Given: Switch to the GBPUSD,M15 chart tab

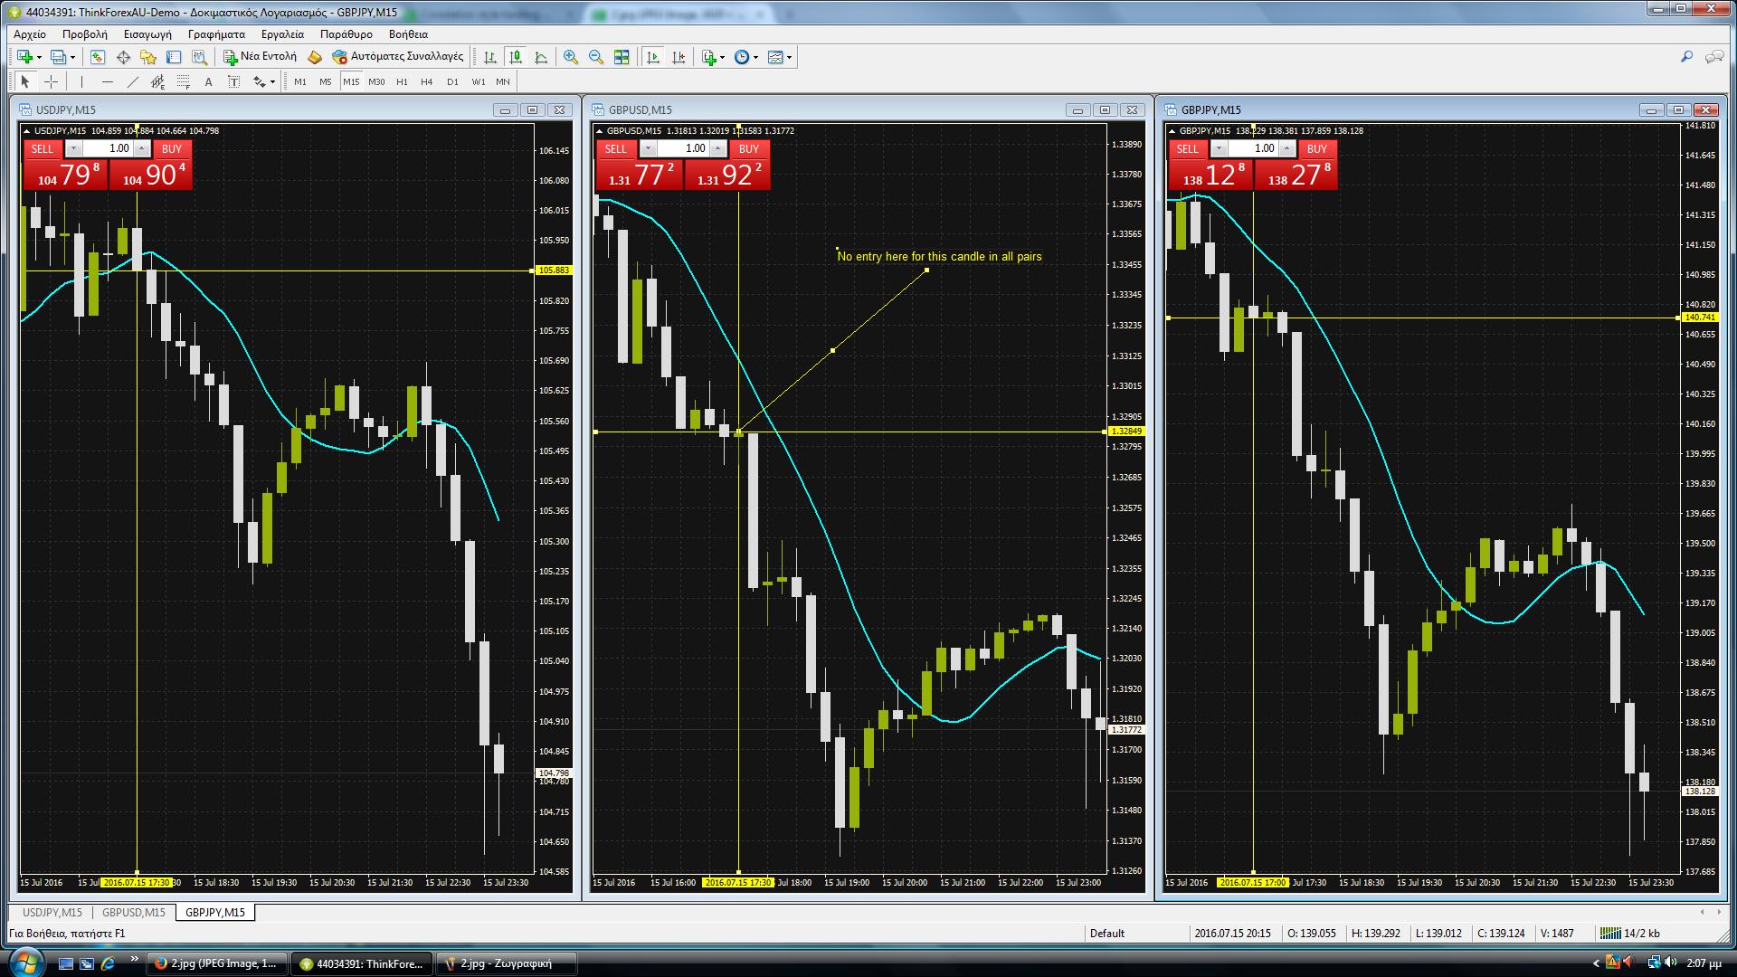Looking at the screenshot, I should point(134,912).
